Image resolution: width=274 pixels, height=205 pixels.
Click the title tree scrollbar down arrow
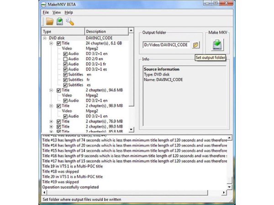point(132,129)
